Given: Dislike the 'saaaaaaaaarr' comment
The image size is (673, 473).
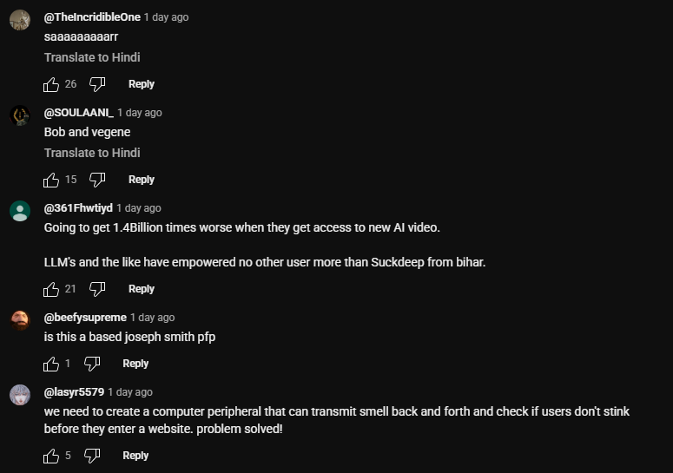Looking at the screenshot, I should (97, 84).
